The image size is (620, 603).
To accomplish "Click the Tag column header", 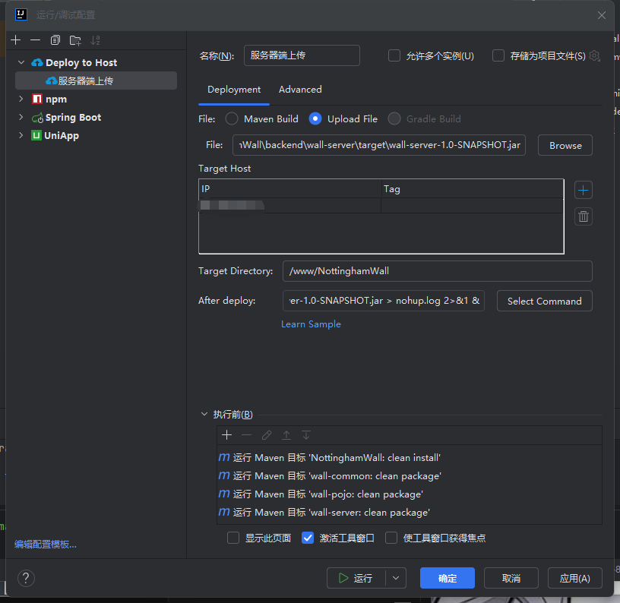I will [473, 189].
